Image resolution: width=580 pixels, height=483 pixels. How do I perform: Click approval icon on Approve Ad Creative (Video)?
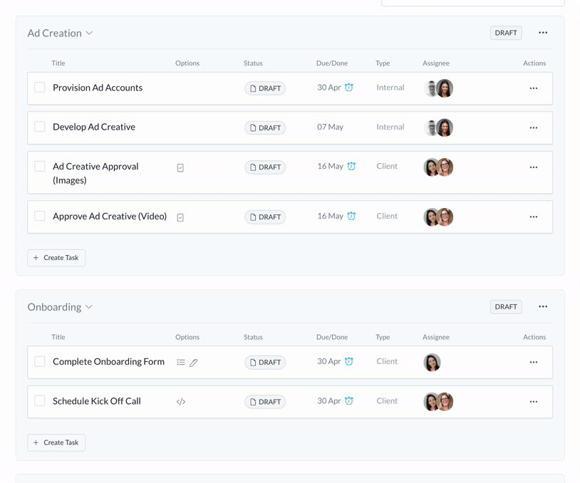coord(180,217)
